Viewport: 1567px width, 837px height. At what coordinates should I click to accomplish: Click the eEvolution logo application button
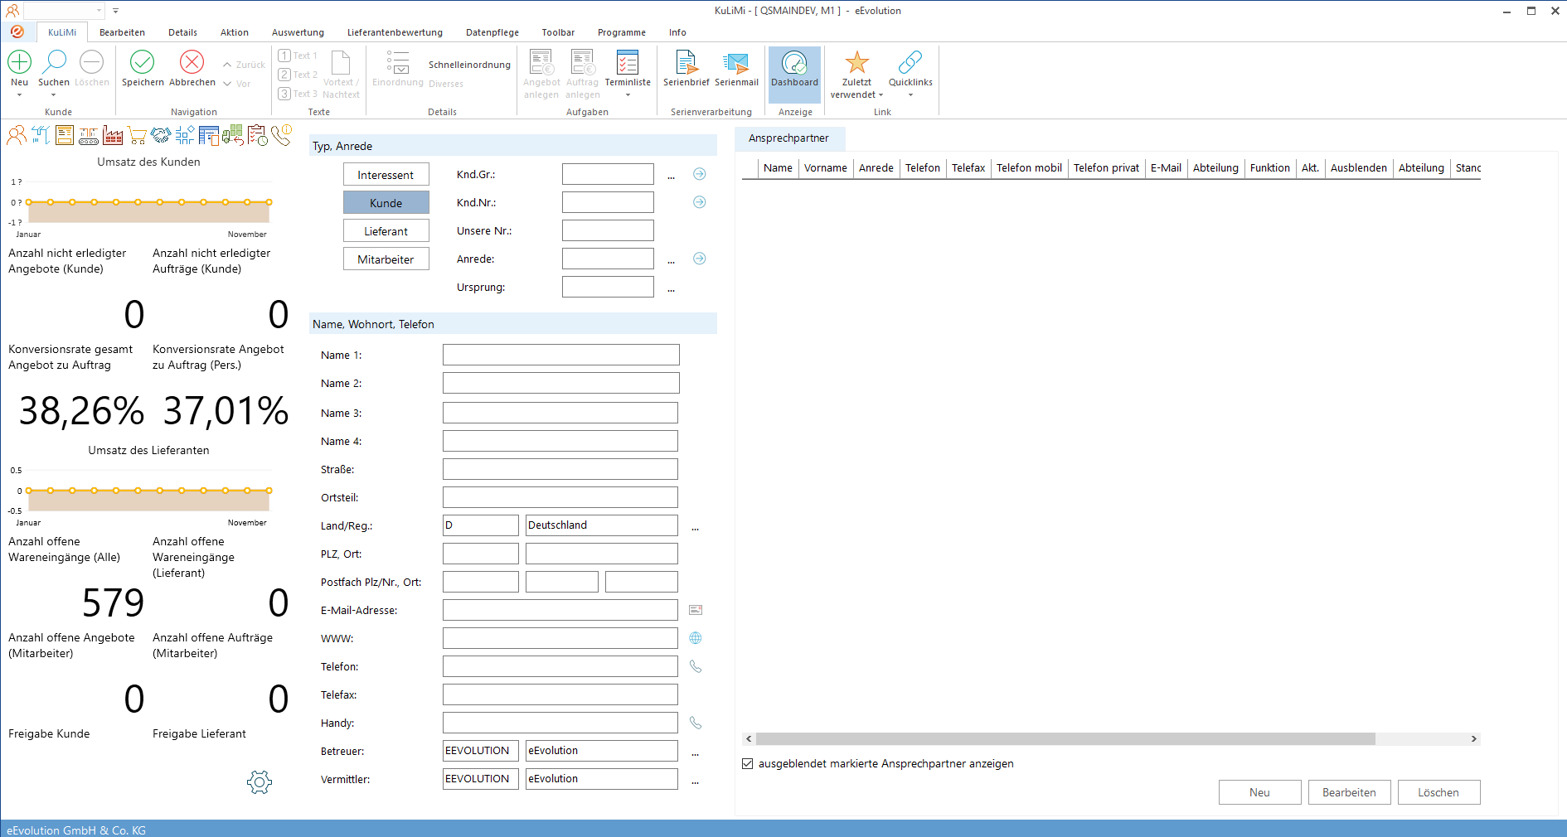pyautogui.click(x=17, y=31)
